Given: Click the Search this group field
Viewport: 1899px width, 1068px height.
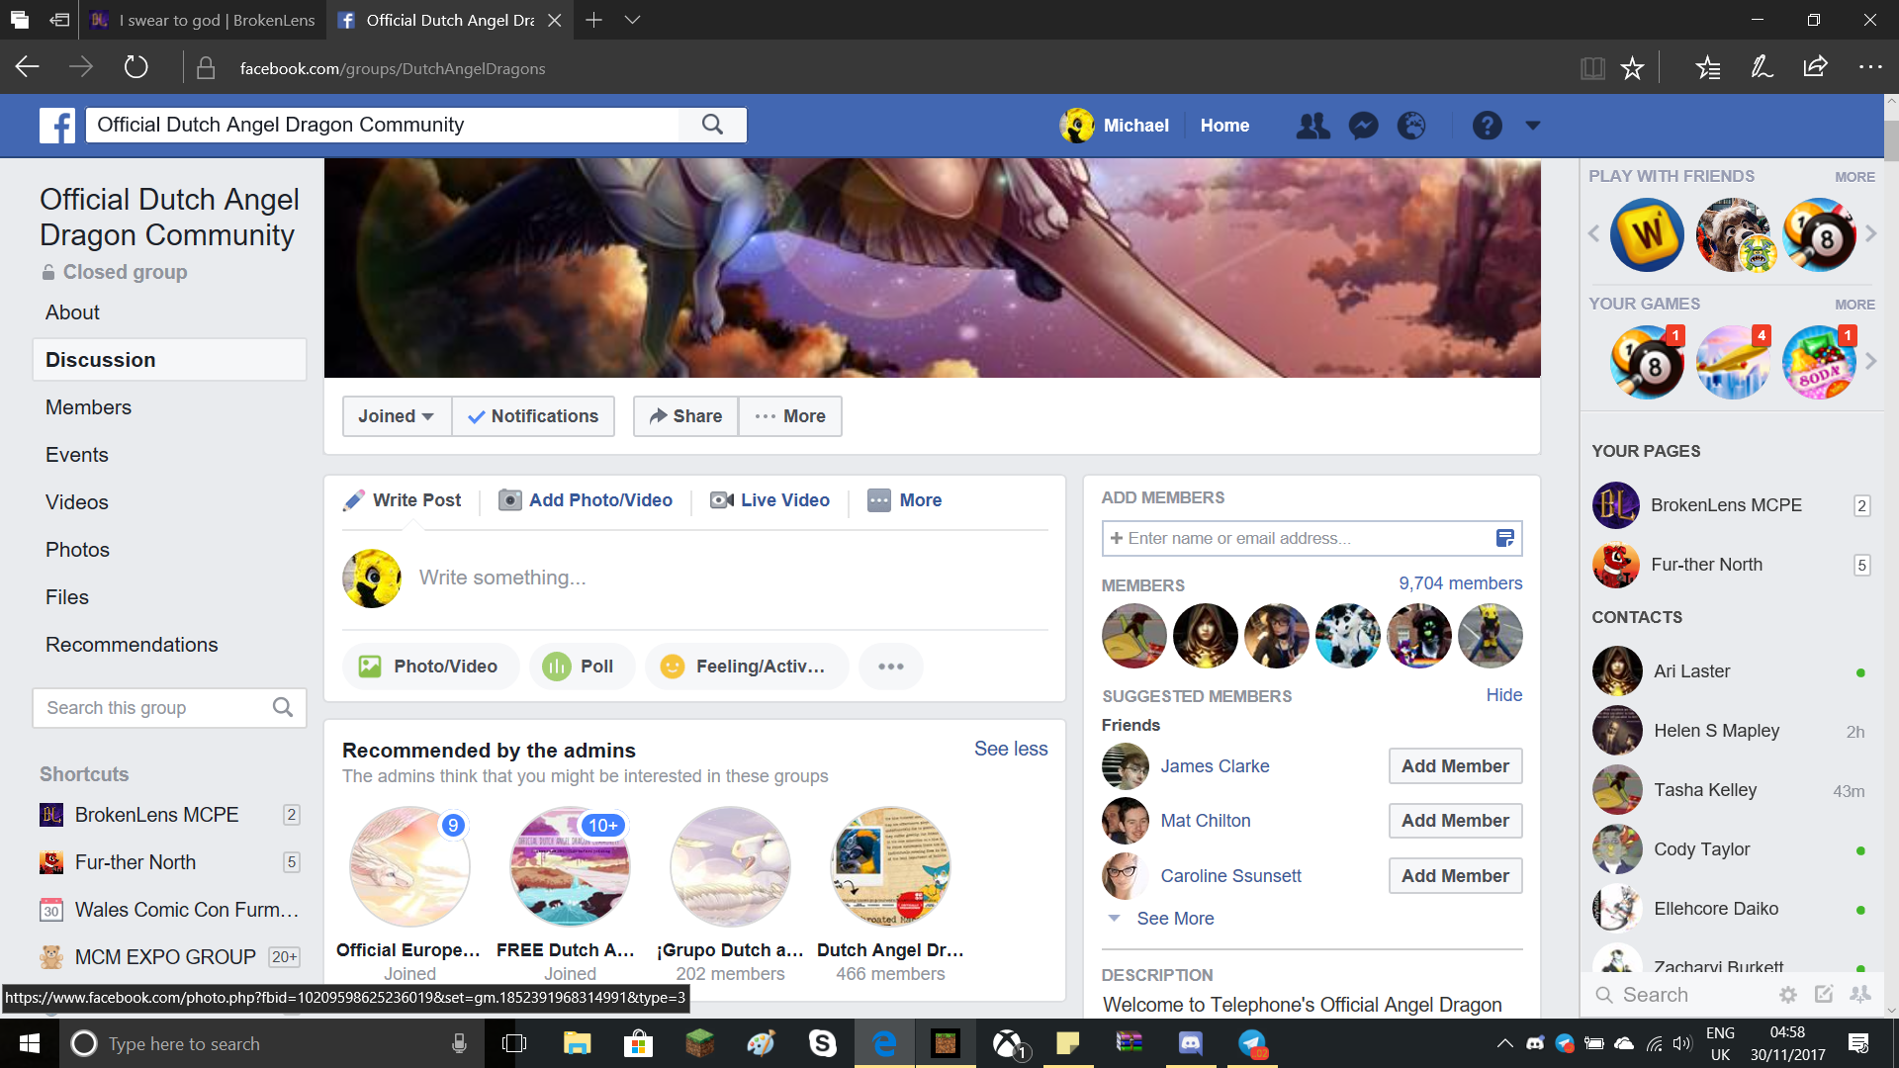Looking at the screenshot, I should [169, 708].
